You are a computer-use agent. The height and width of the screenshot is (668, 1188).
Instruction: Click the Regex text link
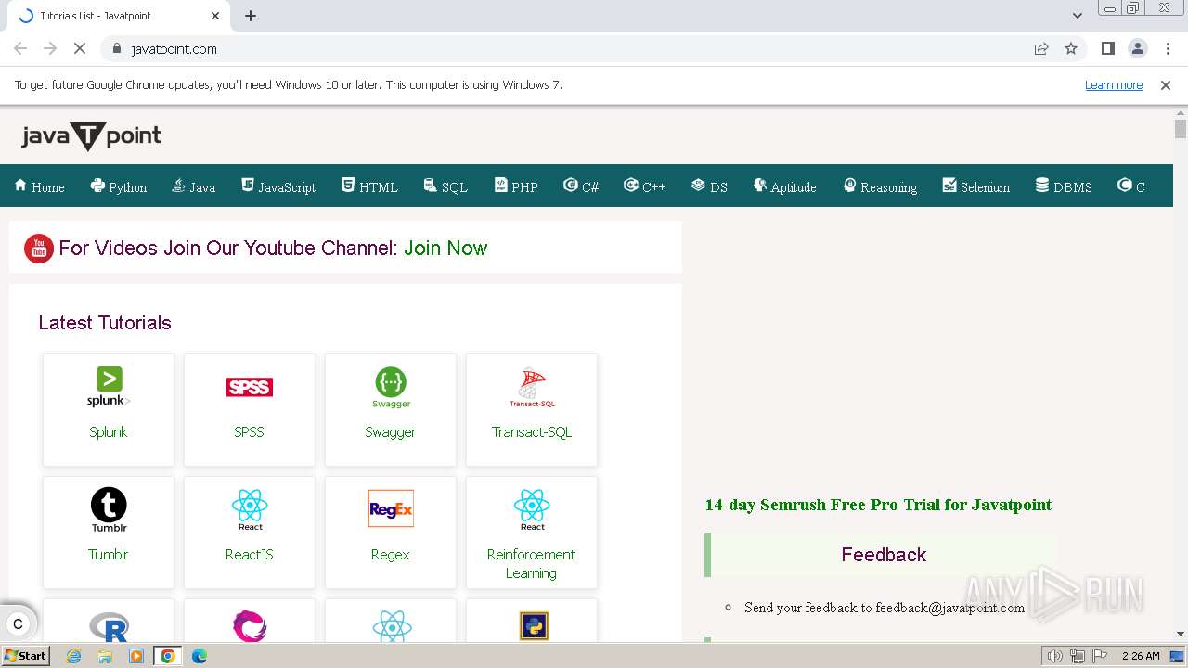pyautogui.click(x=391, y=554)
